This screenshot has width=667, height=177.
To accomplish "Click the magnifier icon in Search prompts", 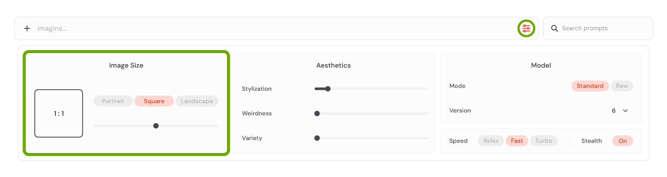I will pyautogui.click(x=554, y=28).
